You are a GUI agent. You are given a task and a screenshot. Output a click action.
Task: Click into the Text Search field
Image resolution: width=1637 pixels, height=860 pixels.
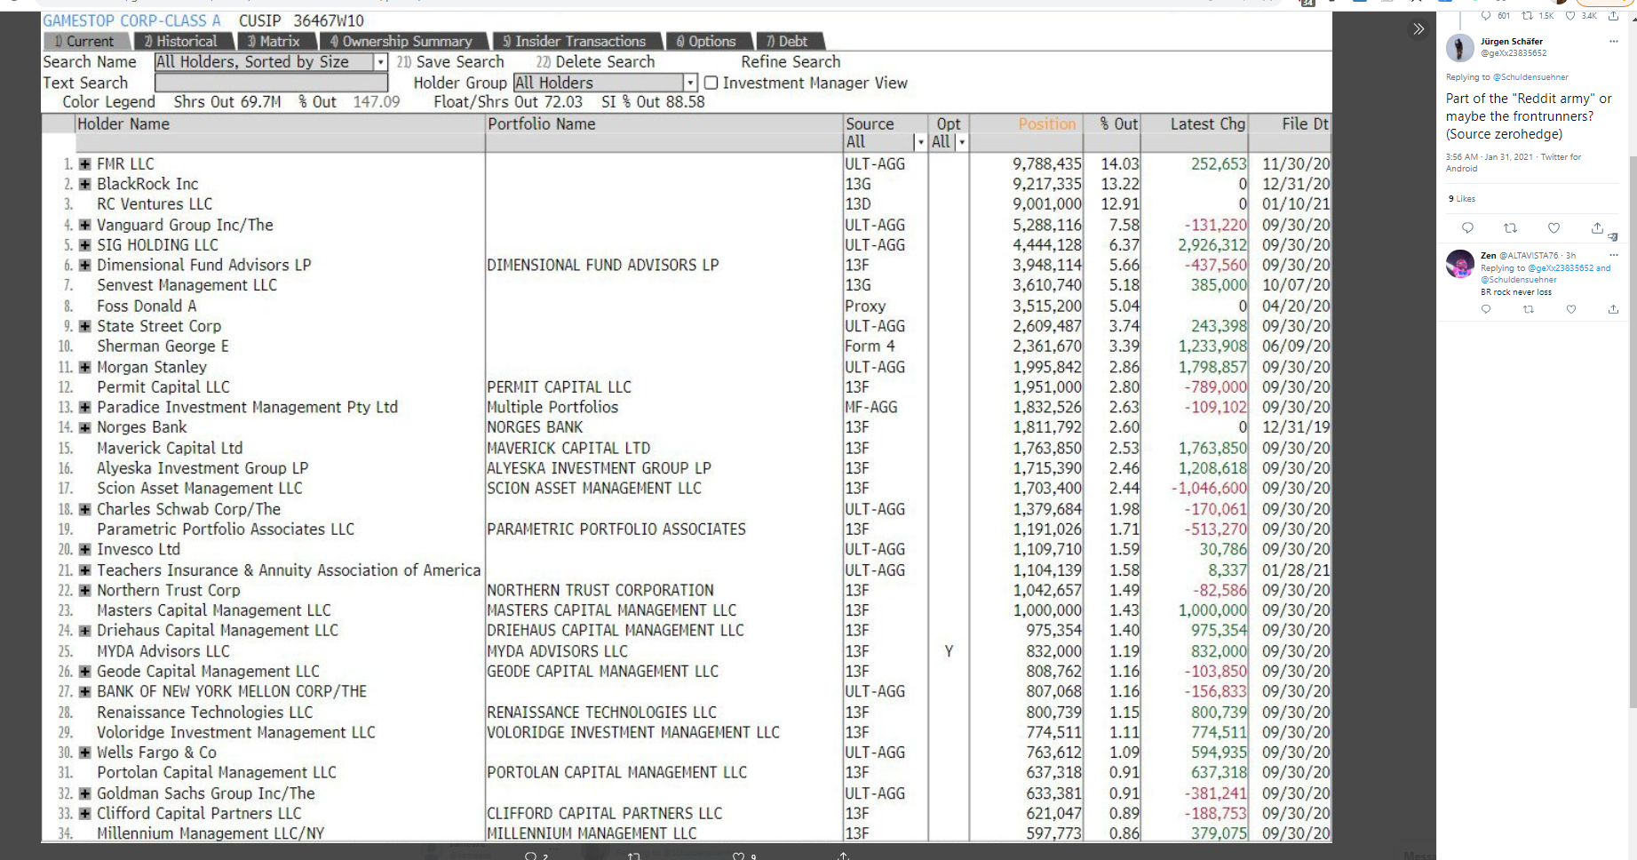pyautogui.click(x=271, y=83)
